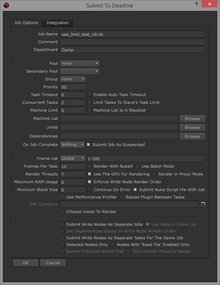The image size is (220, 285).
Task: Uncheck Use The GPU For Rendering
Action: point(90,174)
